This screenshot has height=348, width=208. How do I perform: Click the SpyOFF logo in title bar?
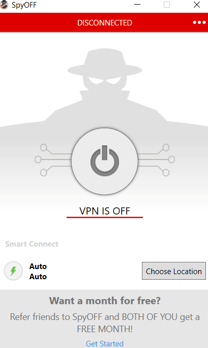4,5
